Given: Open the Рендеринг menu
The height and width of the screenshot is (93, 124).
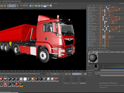Looking at the screenshot, I should pos(32,3).
